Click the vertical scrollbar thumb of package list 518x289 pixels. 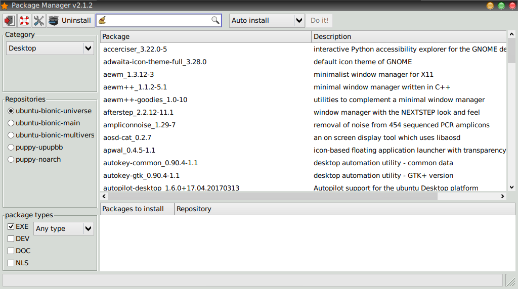(x=511, y=51)
